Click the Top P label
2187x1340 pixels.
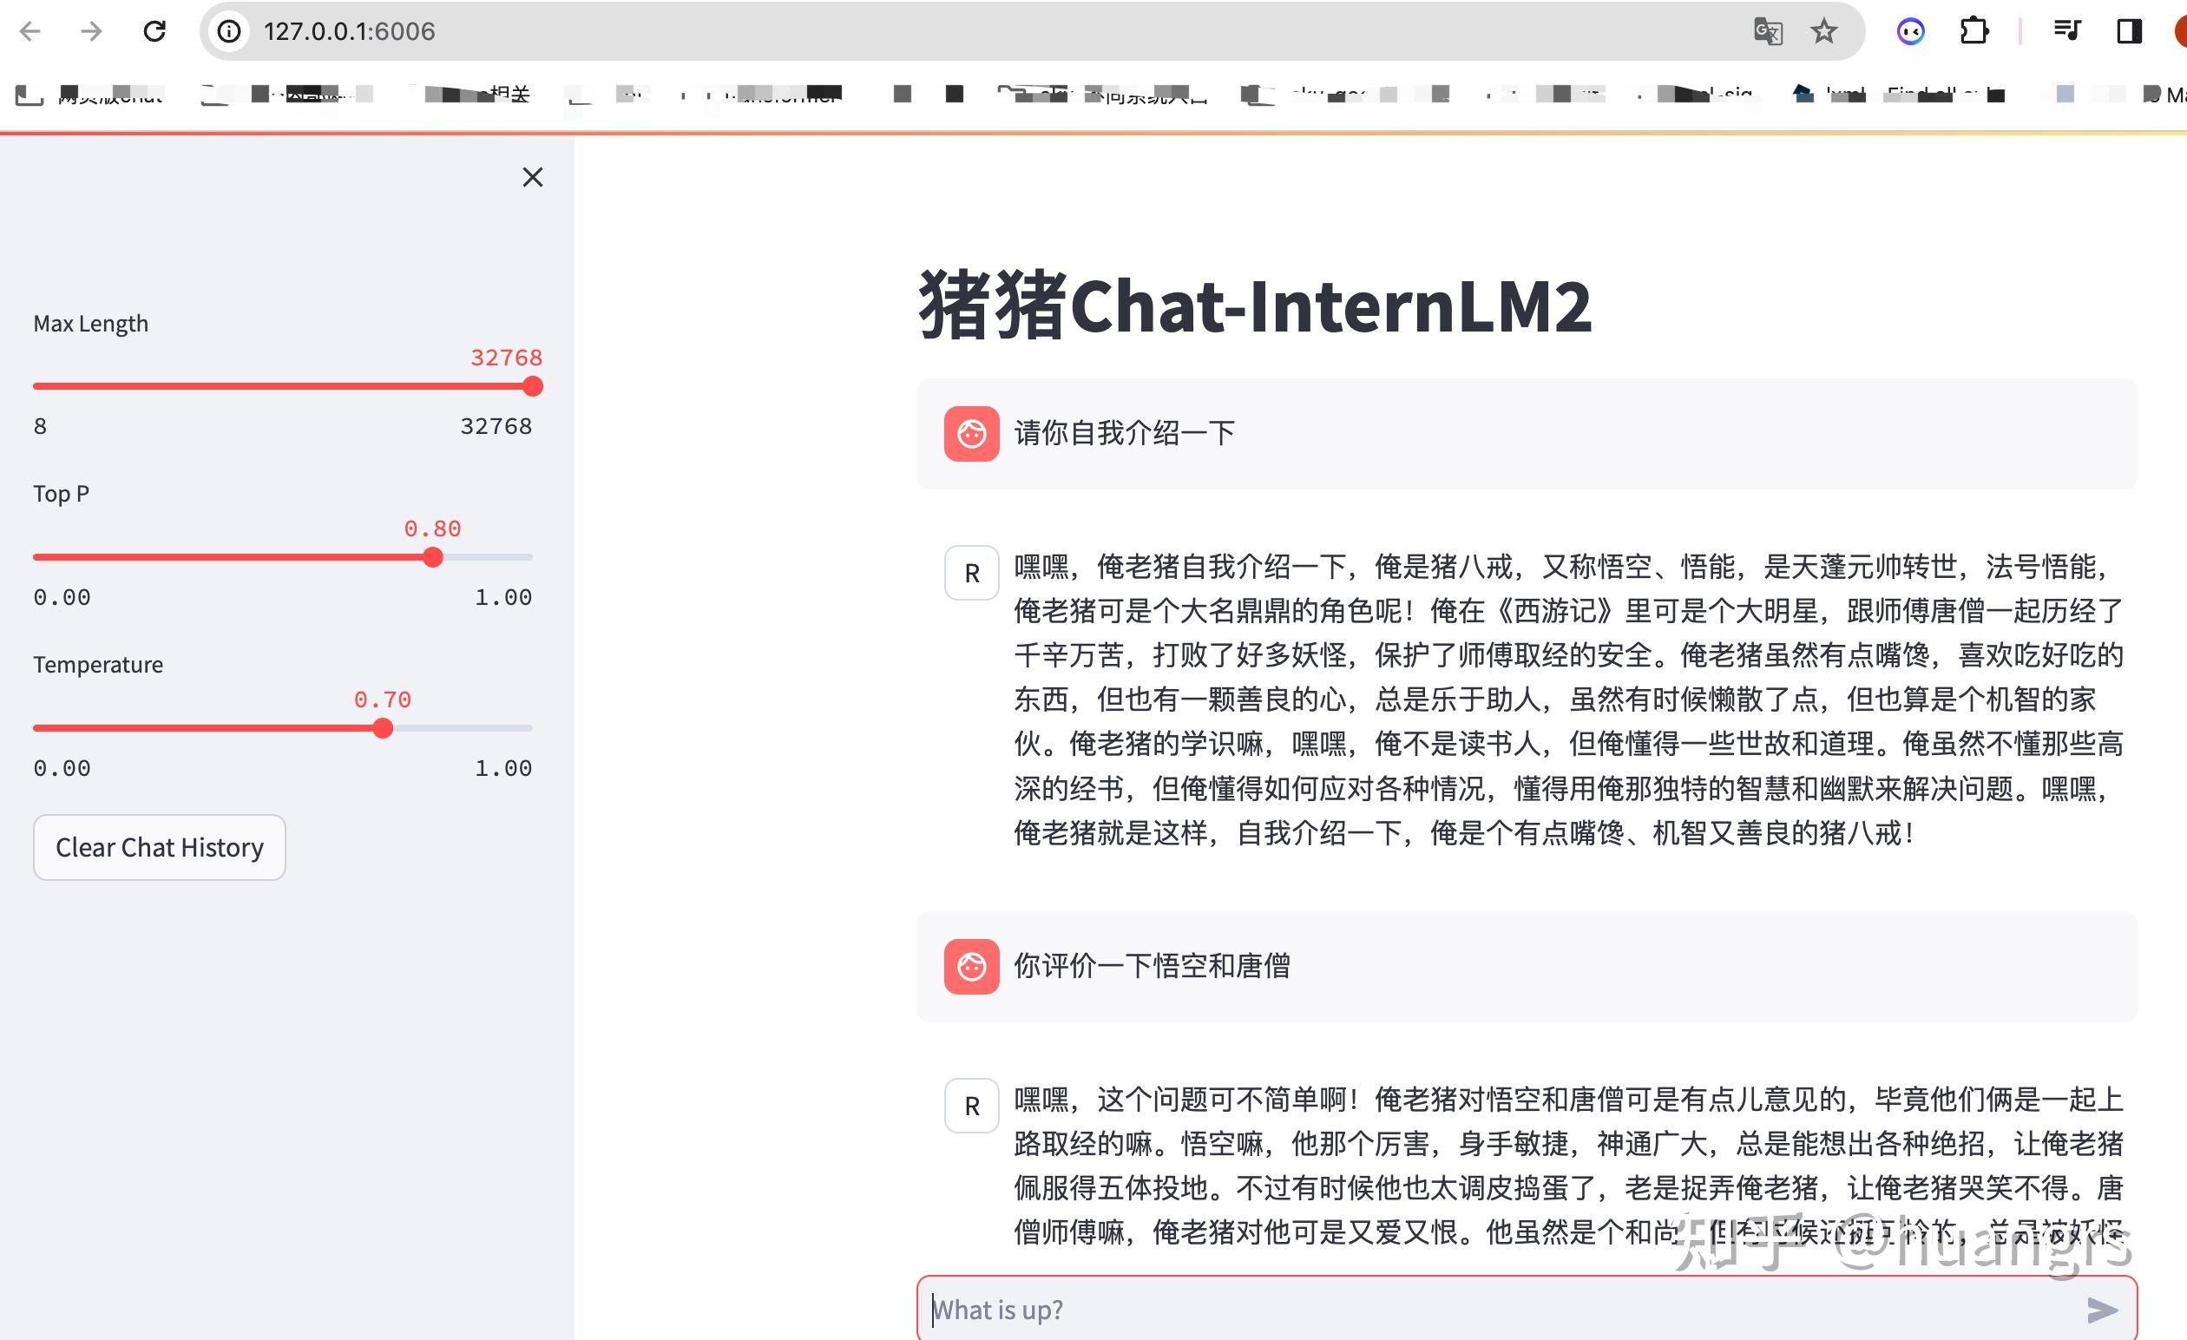coord(62,494)
